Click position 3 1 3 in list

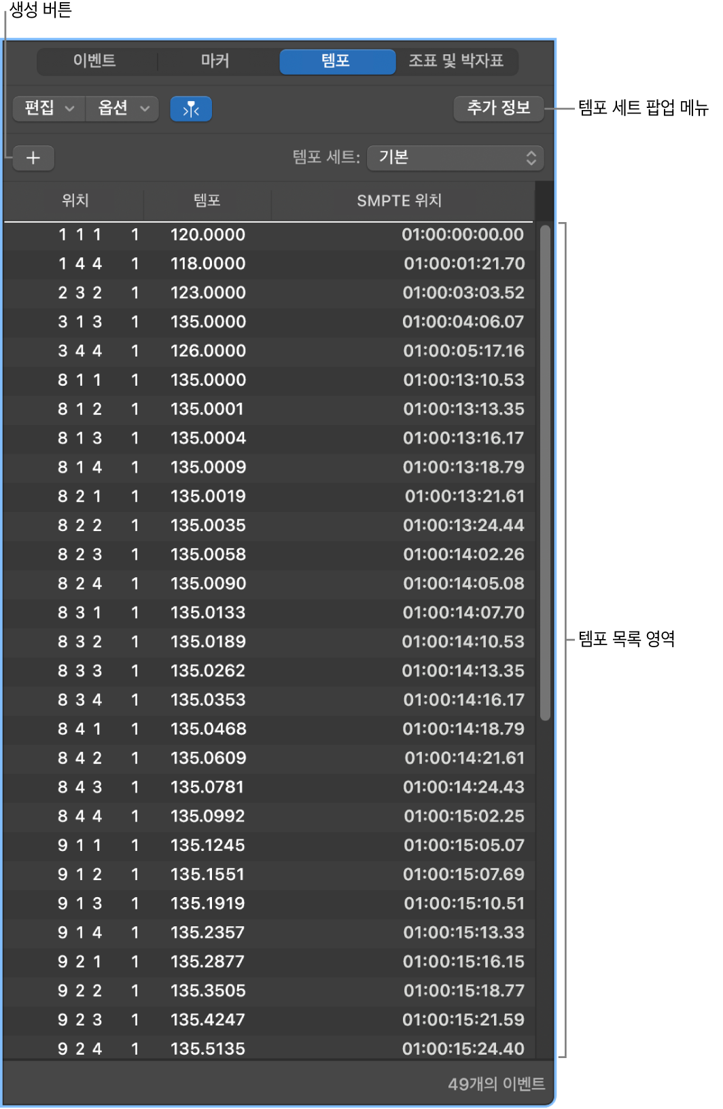80,322
